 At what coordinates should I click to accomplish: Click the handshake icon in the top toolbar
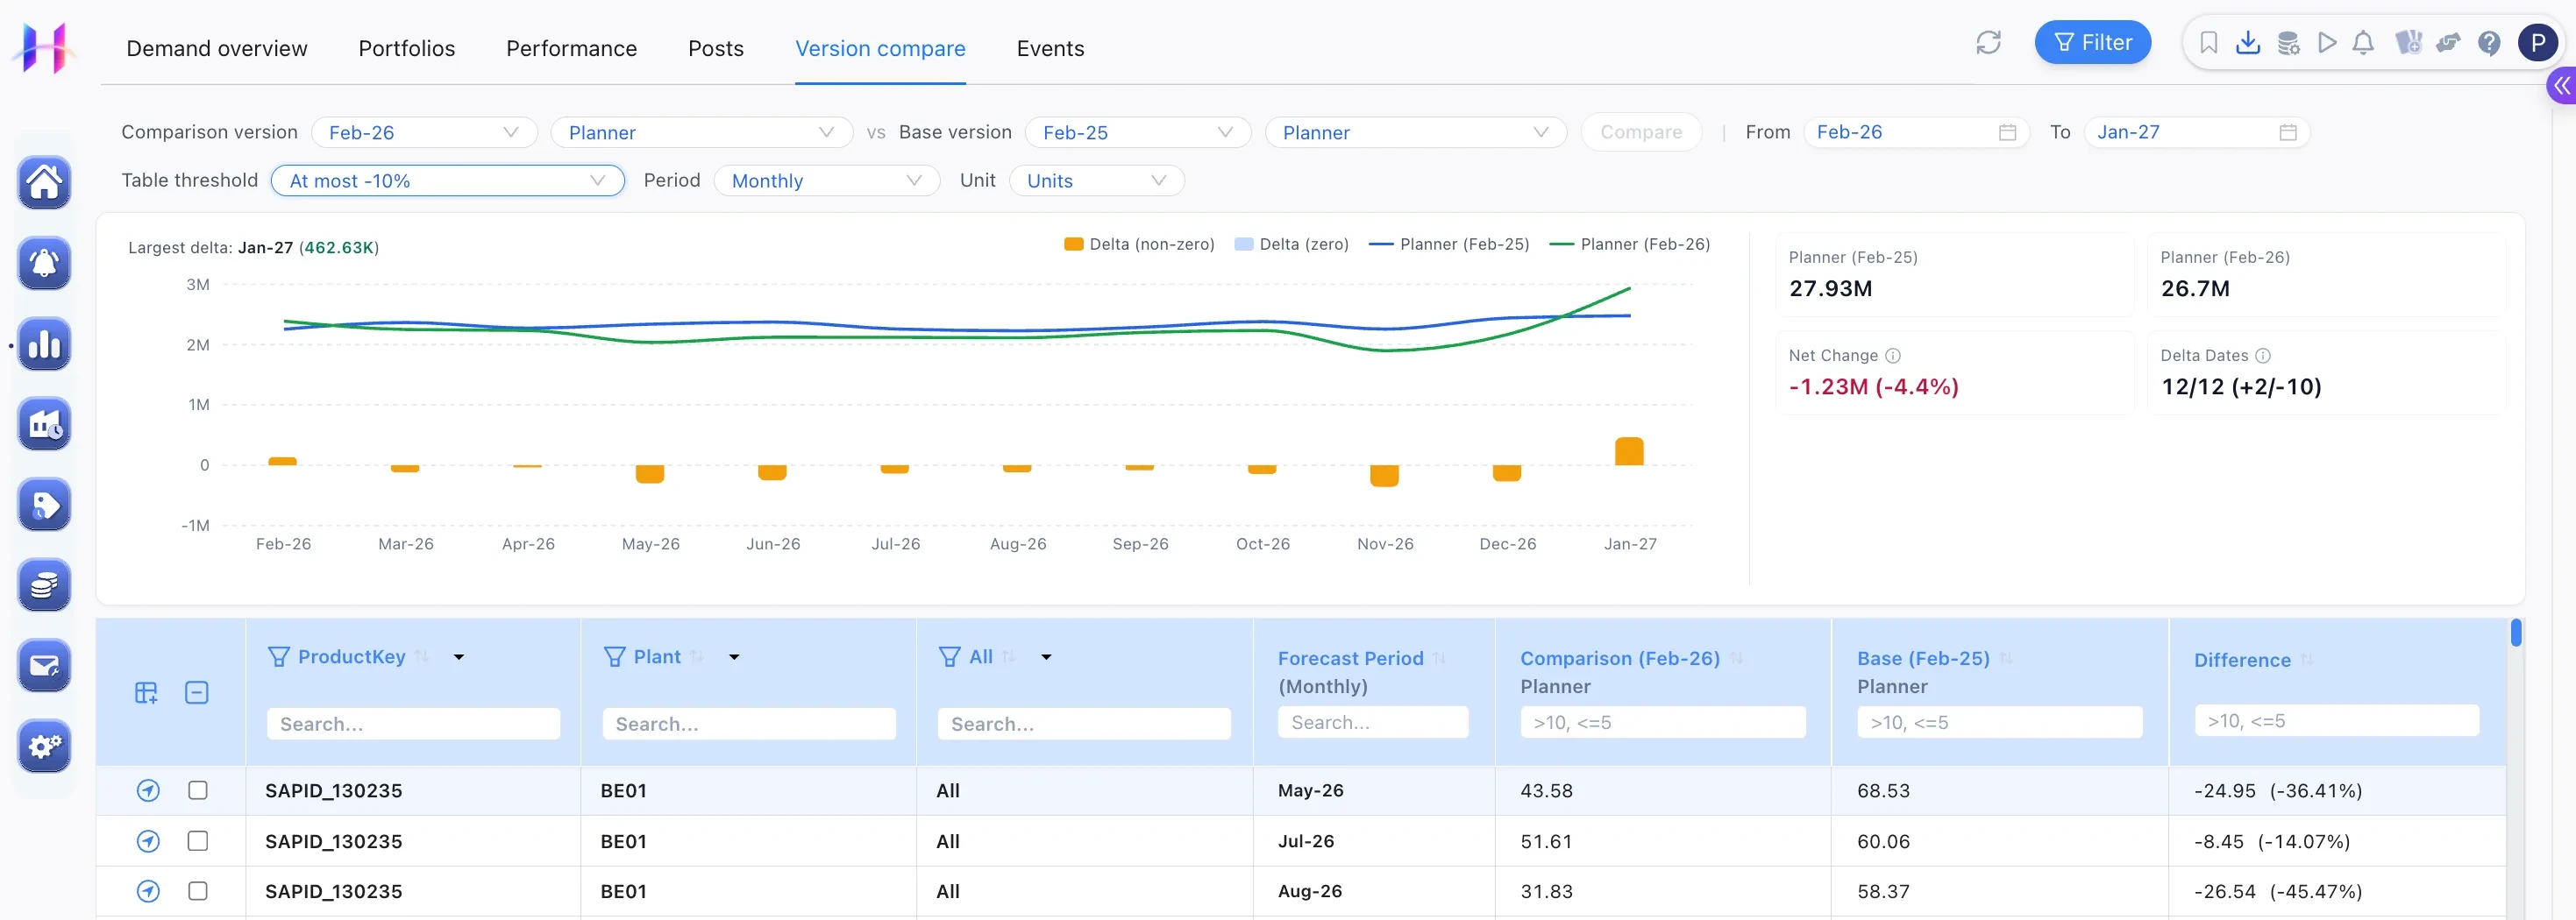click(x=2448, y=43)
